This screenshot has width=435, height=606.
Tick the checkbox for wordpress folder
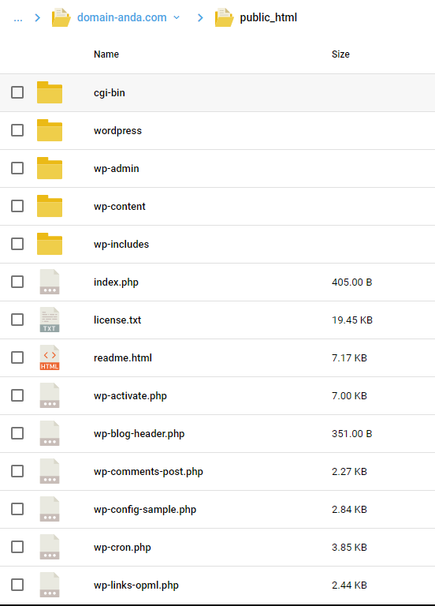pos(17,130)
